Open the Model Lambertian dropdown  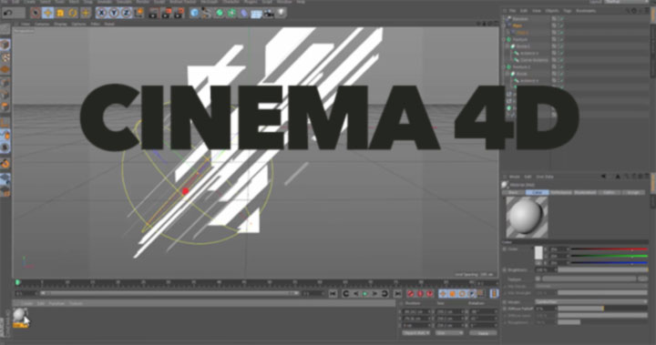click(x=590, y=301)
